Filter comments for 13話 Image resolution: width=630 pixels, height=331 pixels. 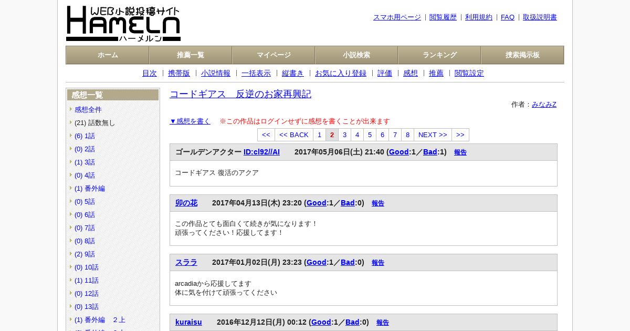(87, 307)
